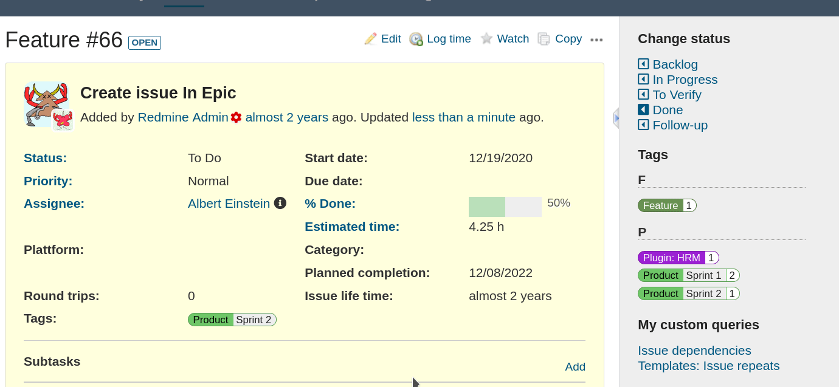Click the arrow icon before To Verify
Viewport: 839px width, 387px height.
pos(644,94)
